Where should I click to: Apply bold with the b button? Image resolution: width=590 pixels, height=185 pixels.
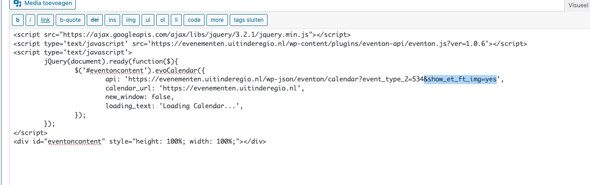[x=18, y=20]
